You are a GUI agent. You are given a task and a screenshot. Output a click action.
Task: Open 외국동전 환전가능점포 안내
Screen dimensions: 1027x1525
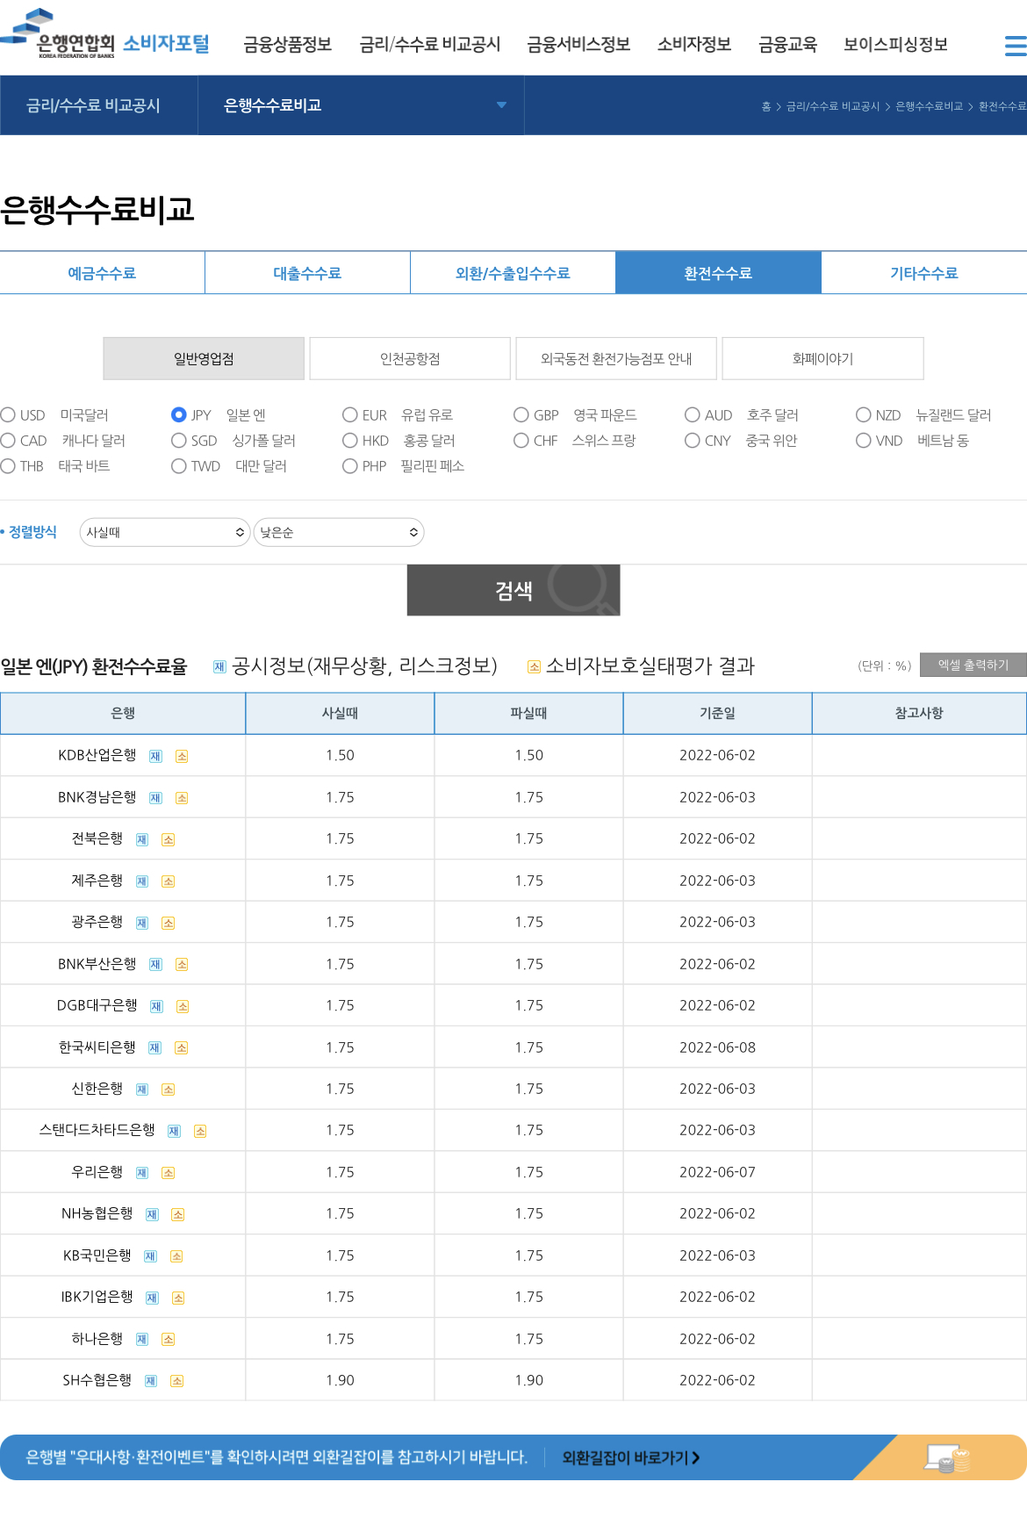616,359
